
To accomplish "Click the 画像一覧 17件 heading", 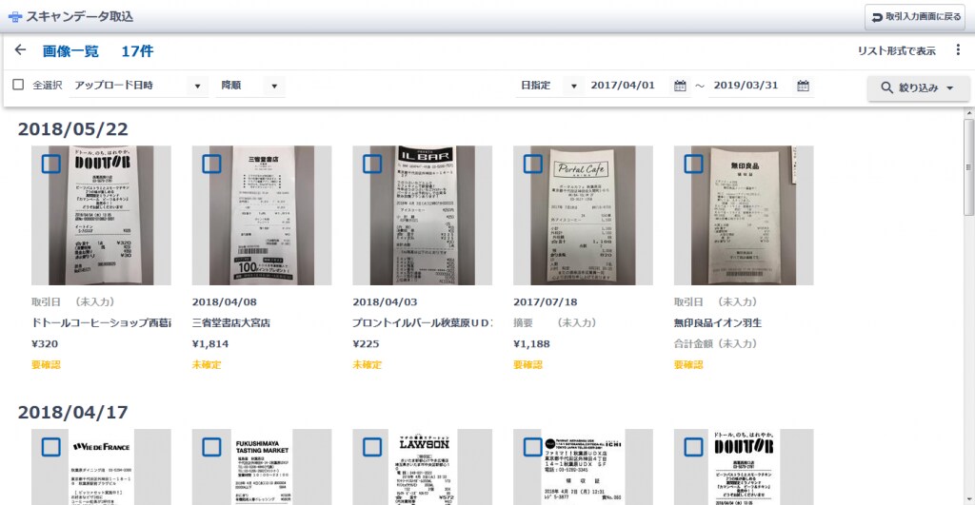I will (98, 51).
